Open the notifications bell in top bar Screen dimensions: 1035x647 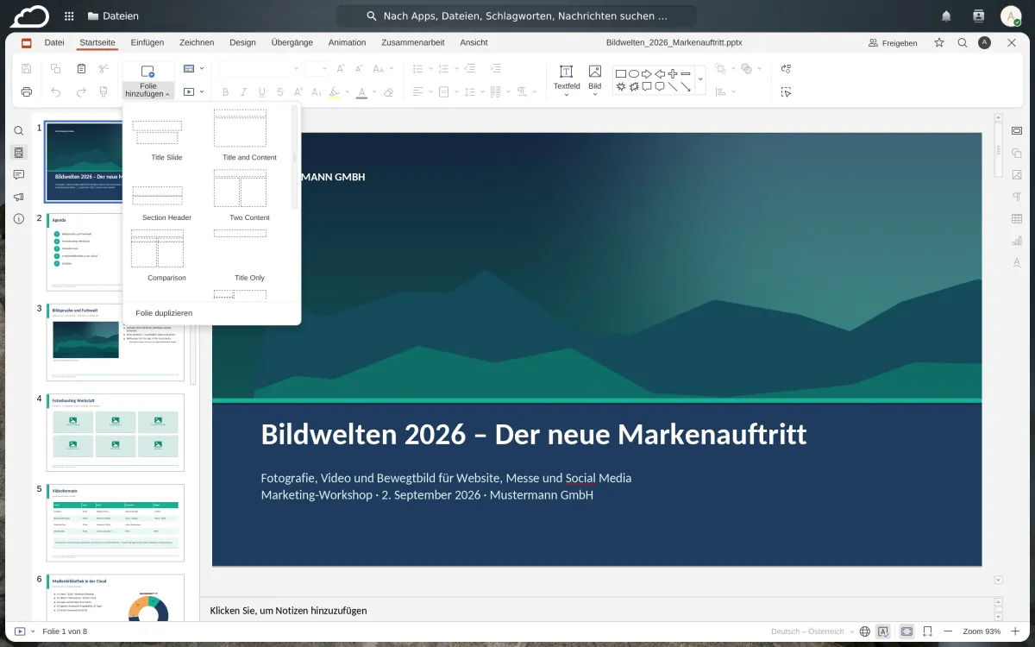click(x=946, y=16)
